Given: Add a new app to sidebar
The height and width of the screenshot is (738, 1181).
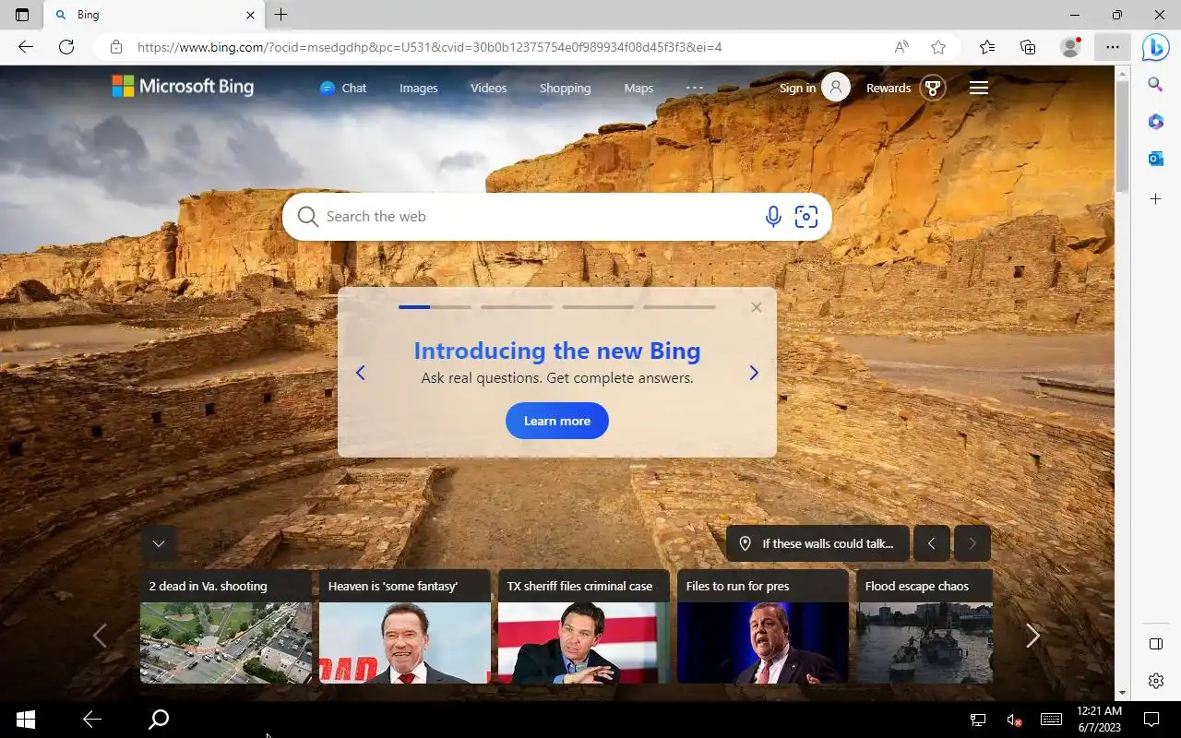Looking at the screenshot, I should pos(1155,199).
